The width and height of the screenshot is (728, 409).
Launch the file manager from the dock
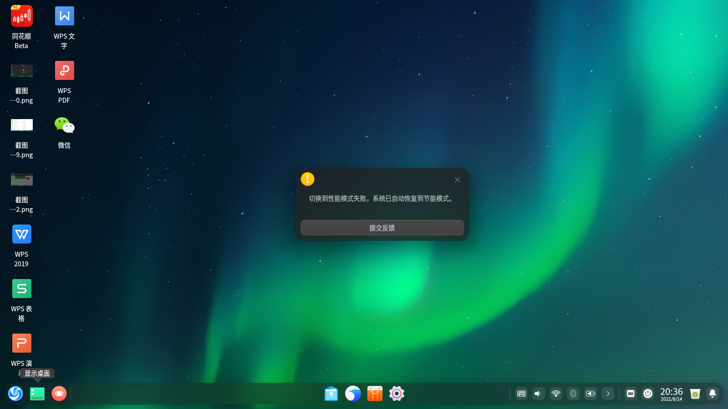coord(331,394)
